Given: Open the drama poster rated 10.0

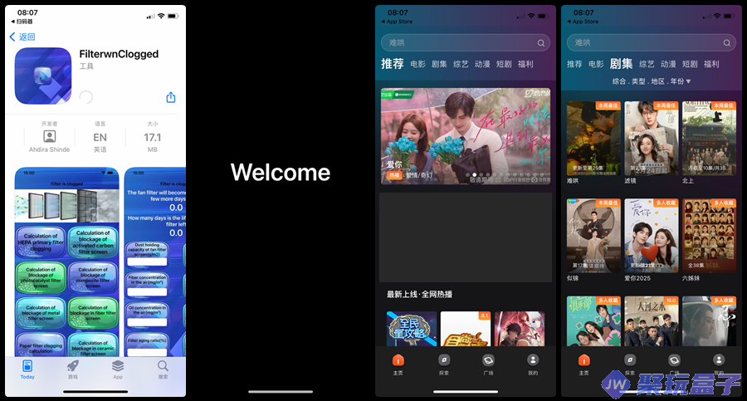Looking at the screenshot, I should [x=652, y=321].
